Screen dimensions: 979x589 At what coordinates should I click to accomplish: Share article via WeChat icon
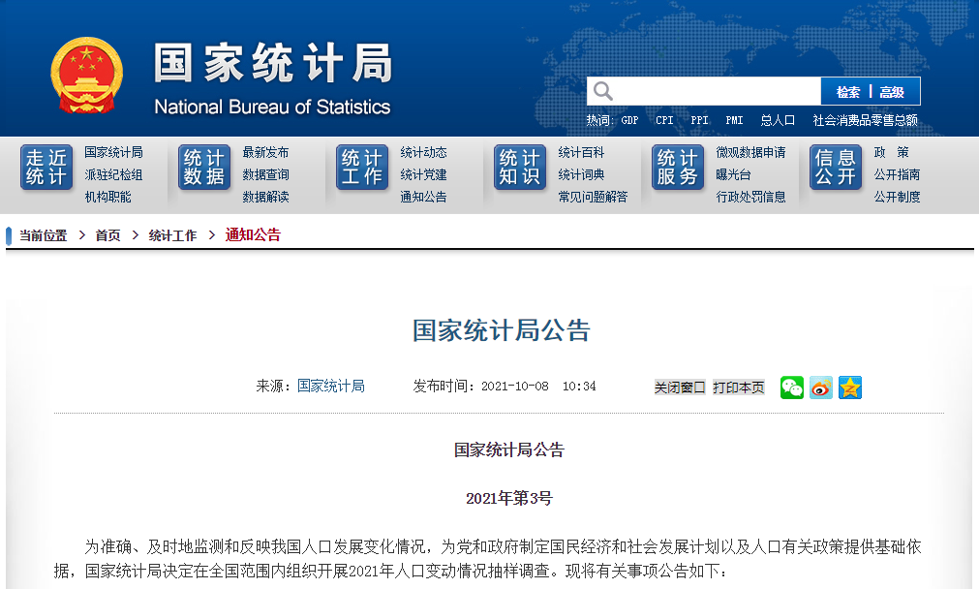point(791,387)
